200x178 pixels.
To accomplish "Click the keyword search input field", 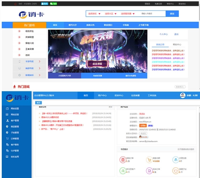I will click(152, 14).
